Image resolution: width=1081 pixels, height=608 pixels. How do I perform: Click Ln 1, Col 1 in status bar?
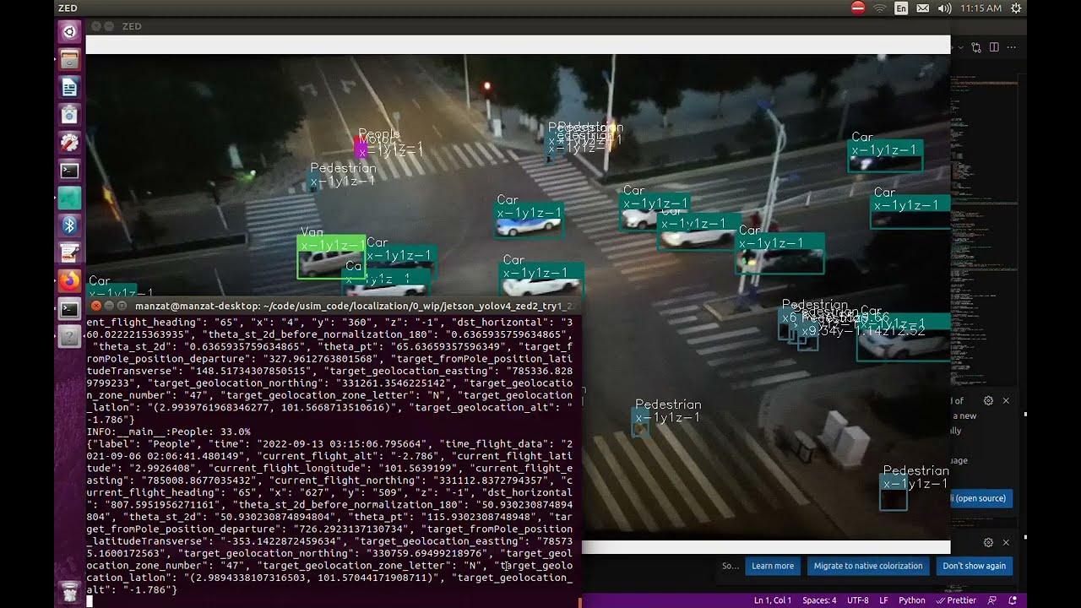[773, 600]
